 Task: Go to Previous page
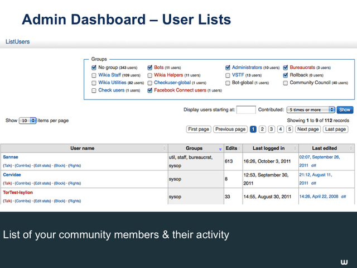point(230,129)
